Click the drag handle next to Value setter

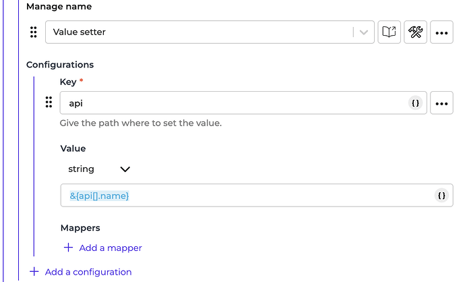[x=34, y=32]
